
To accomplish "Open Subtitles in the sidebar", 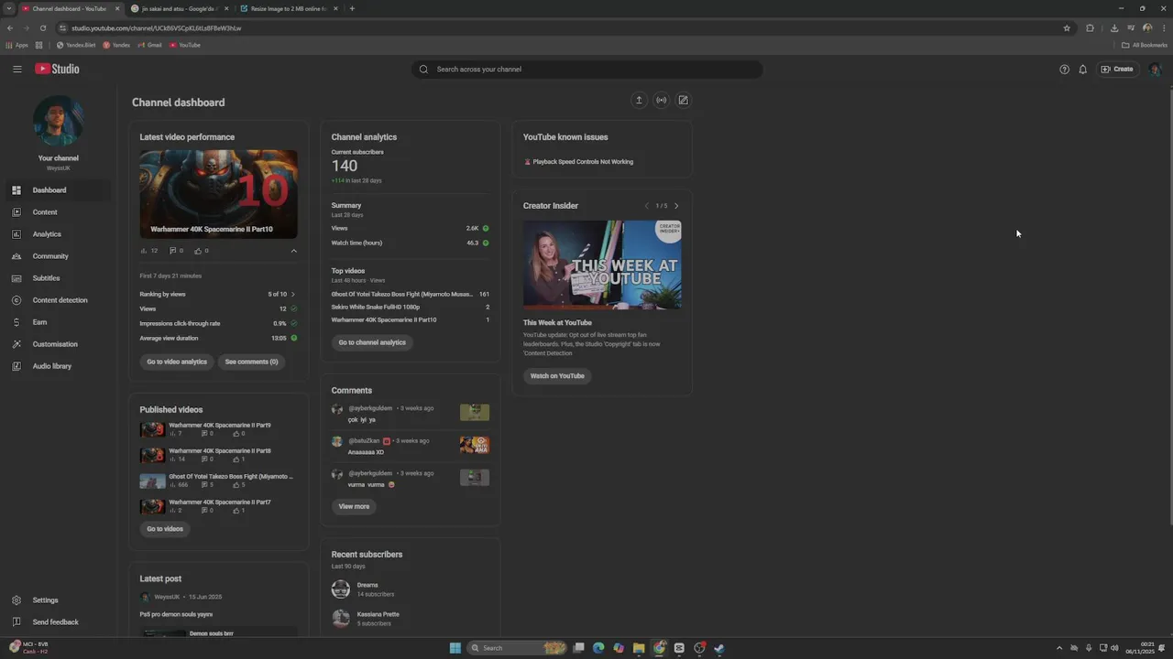I will tap(57, 278).
